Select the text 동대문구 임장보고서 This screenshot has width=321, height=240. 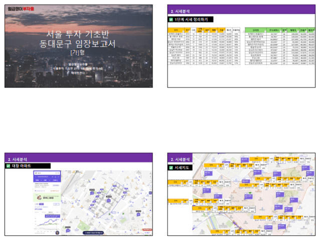click(x=78, y=43)
